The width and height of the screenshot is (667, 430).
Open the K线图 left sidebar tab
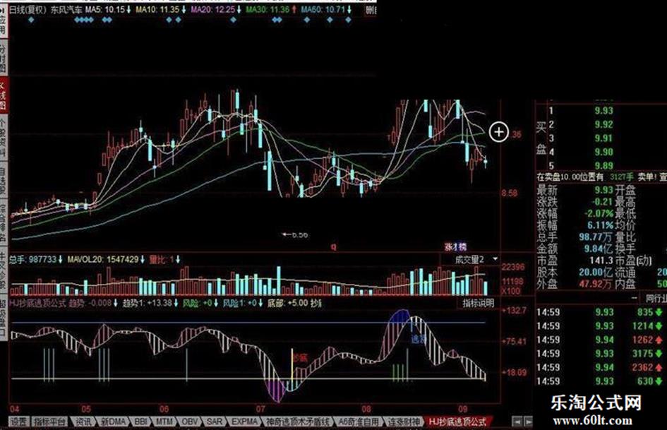tap(4, 95)
